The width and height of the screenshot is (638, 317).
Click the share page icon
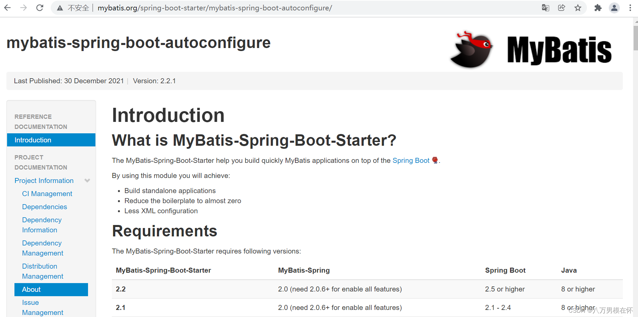point(562,8)
